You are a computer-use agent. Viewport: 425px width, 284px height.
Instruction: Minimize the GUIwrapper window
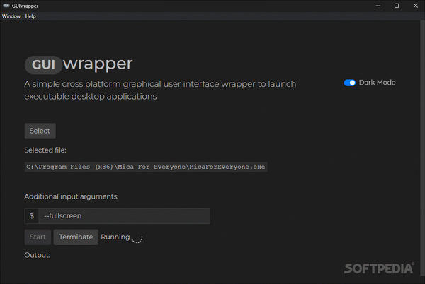tap(378, 6)
